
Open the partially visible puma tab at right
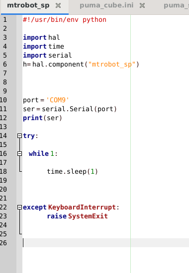pos(176,5)
